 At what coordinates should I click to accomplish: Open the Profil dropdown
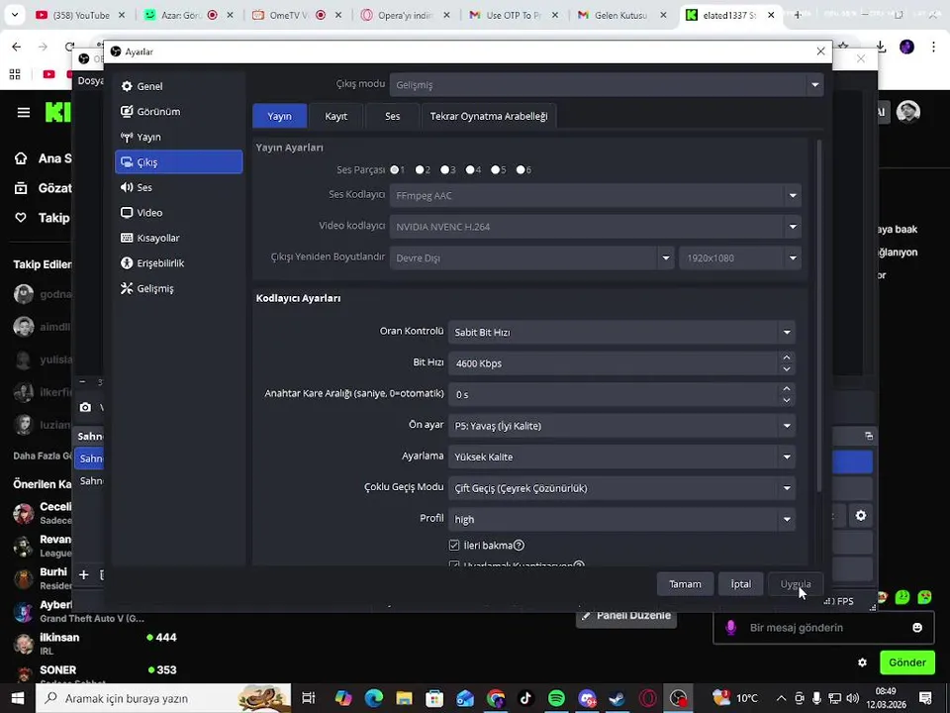621,519
